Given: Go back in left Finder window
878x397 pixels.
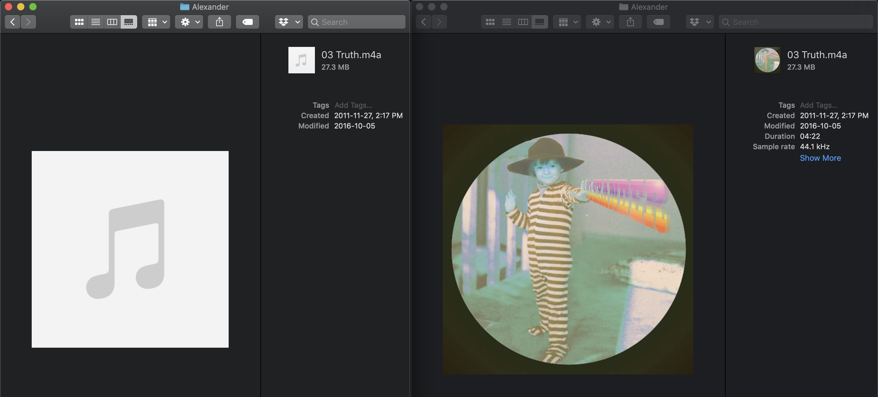Looking at the screenshot, I should [x=12, y=22].
